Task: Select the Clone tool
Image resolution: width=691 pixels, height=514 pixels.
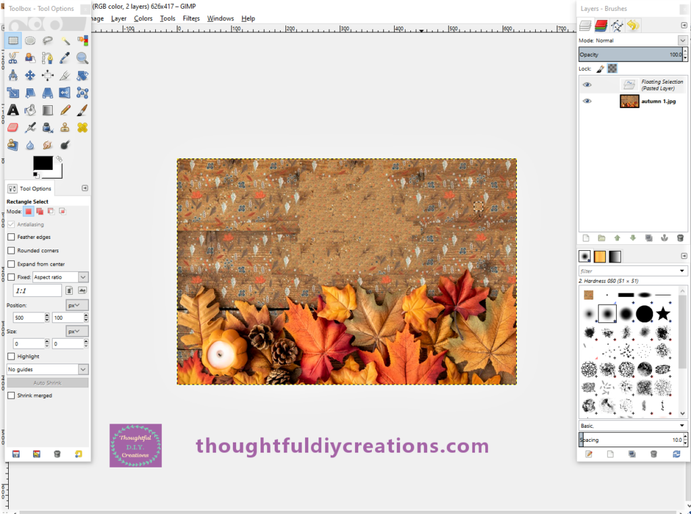Action: click(x=64, y=127)
